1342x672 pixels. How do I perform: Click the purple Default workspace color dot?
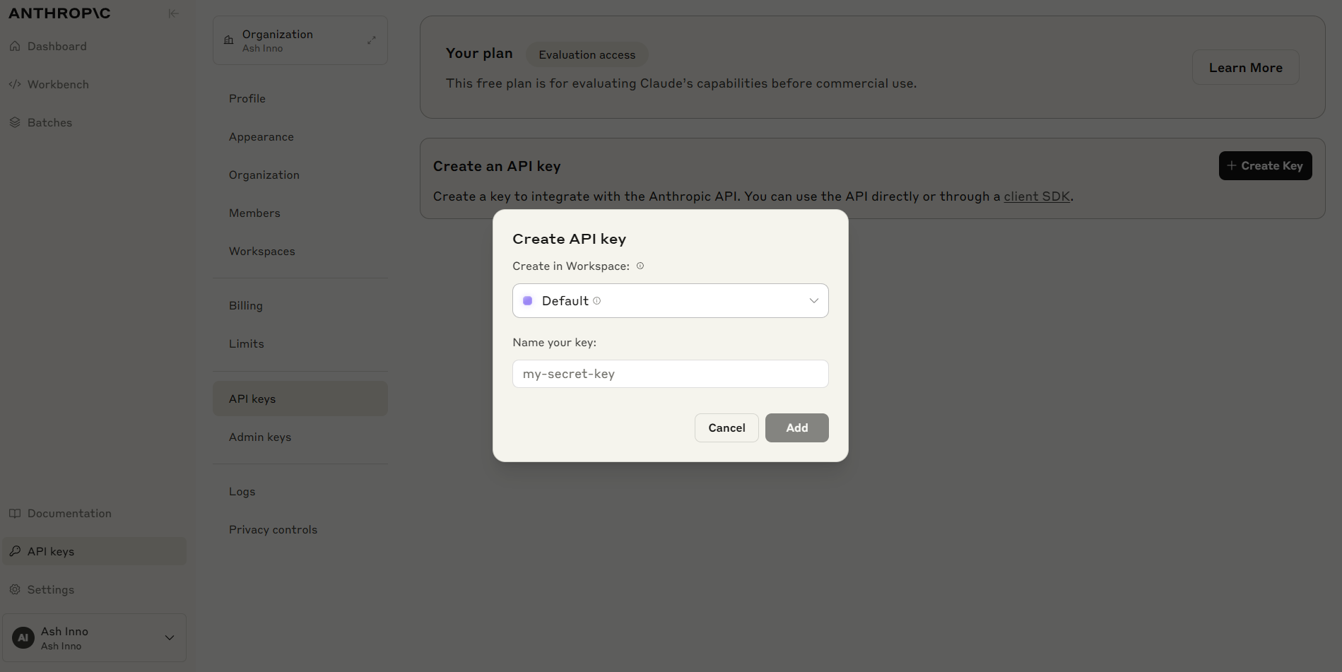(x=527, y=300)
